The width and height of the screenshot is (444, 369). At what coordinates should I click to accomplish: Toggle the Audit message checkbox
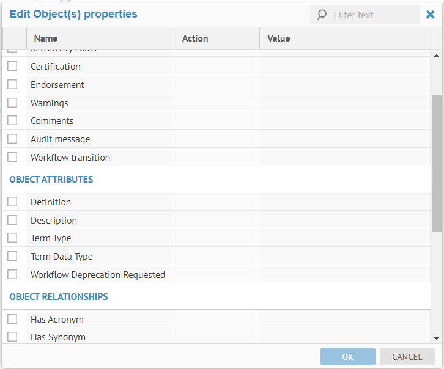tap(12, 139)
